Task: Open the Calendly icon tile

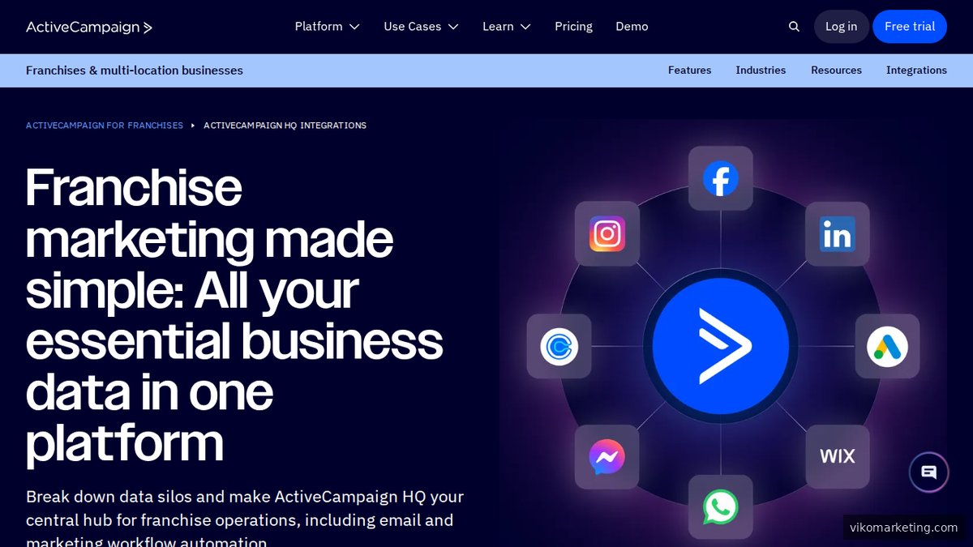Action: point(559,347)
